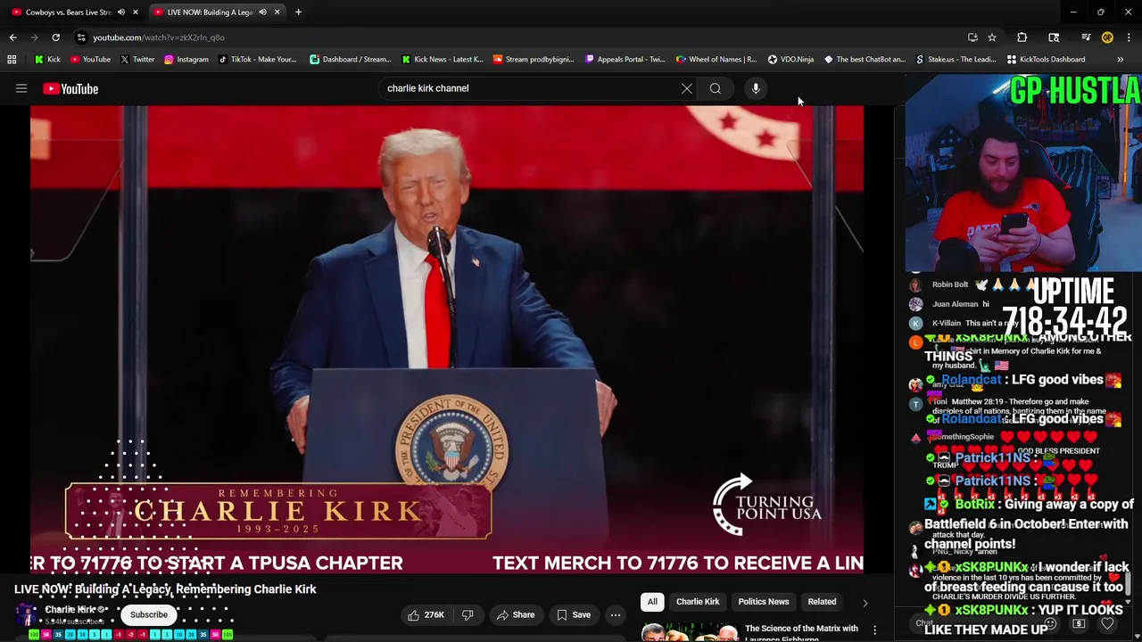Click the live video player
The width and height of the screenshot is (1142, 642).
tap(447, 339)
